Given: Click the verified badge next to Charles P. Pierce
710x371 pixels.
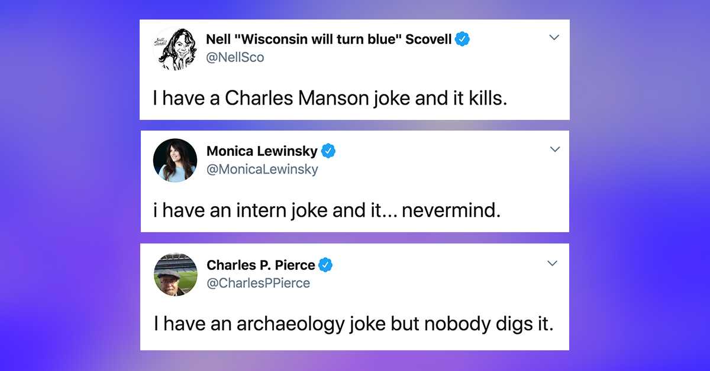Looking at the screenshot, I should (325, 265).
